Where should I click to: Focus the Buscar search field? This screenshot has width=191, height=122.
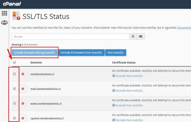(x=70, y=37)
